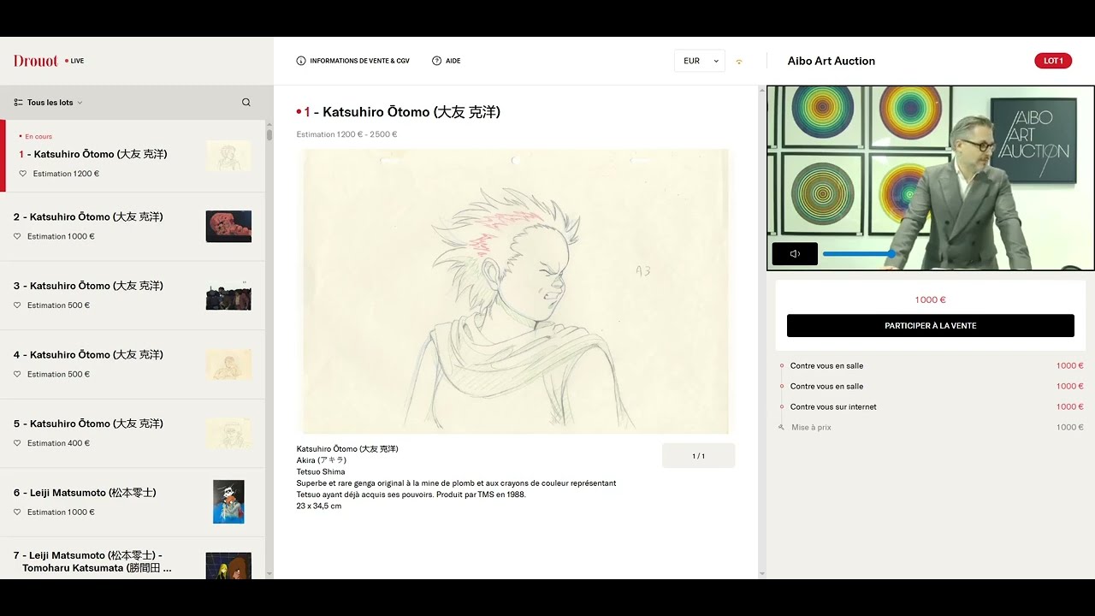Favorite lot 3 Estimation 500 € heart

click(x=17, y=305)
